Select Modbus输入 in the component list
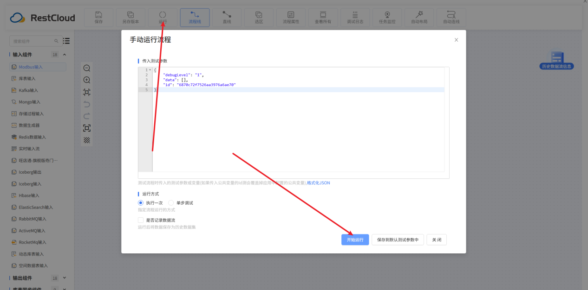588x290 pixels. point(38,67)
